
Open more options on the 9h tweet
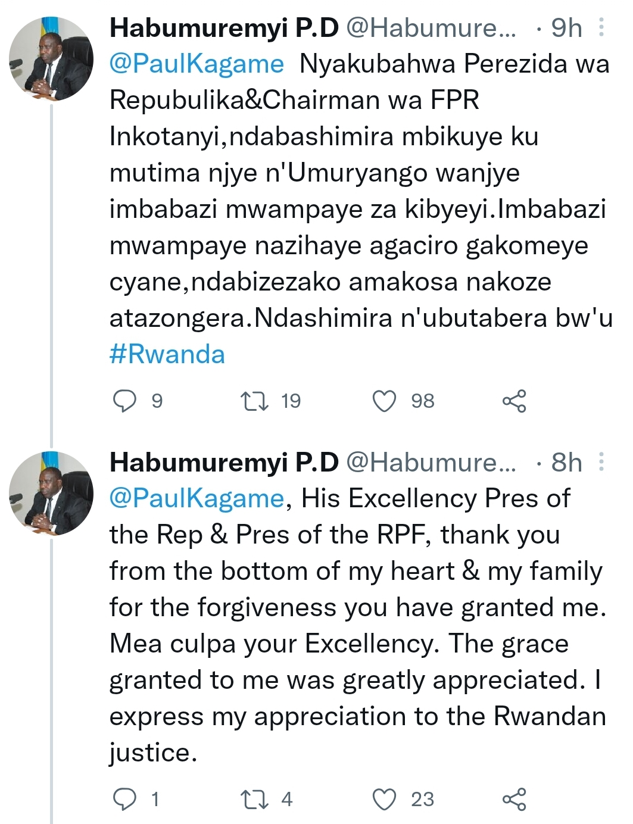click(601, 27)
